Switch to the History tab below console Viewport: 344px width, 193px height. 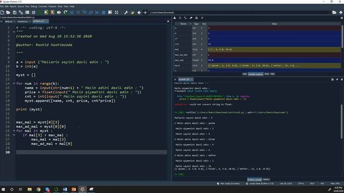(266, 180)
